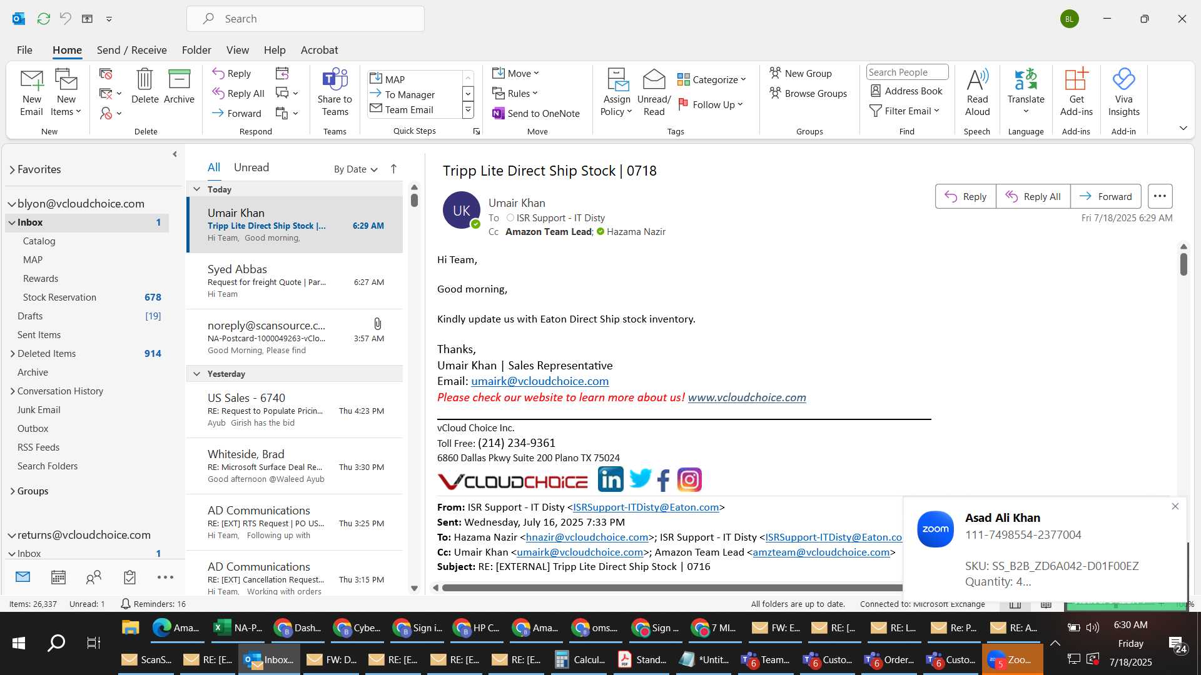The width and height of the screenshot is (1201, 675).
Task: Click the Ignore conversation icon
Action: [106, 74]
